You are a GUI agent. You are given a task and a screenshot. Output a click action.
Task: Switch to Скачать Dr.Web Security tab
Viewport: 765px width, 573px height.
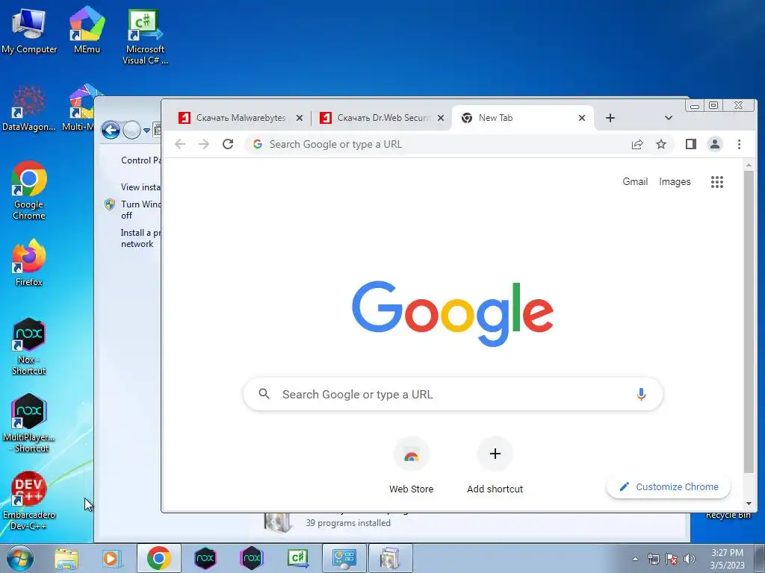(381, 118)
